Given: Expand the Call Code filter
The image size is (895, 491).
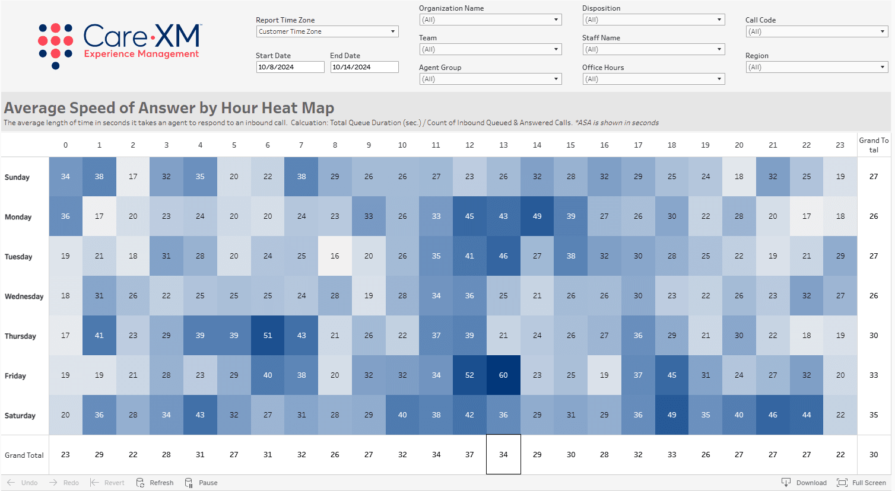Looking at the screenshot, I should pos(882,31).
